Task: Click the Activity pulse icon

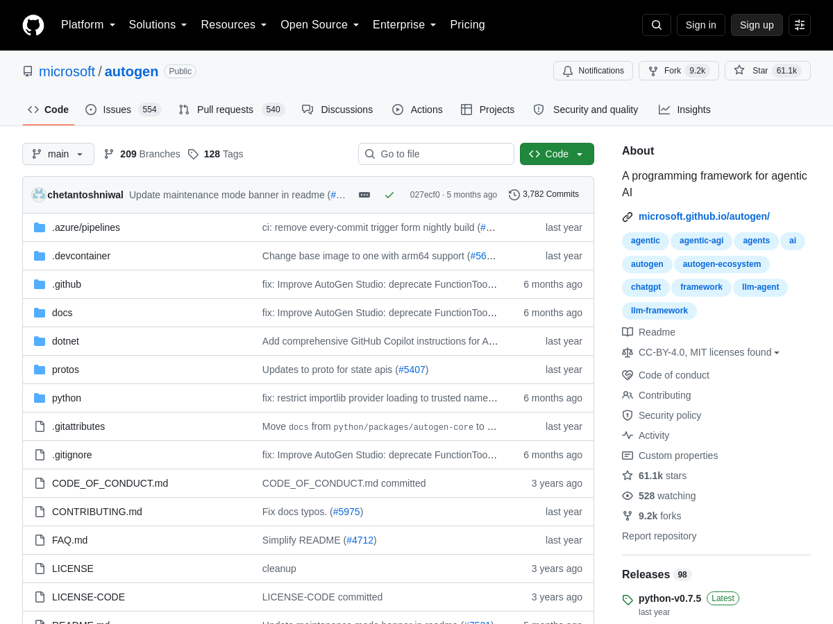Action: (628, 435)
